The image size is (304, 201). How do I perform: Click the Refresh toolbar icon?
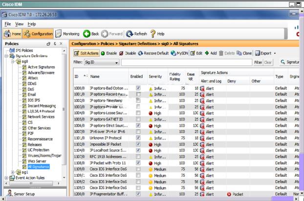[136, 34]
